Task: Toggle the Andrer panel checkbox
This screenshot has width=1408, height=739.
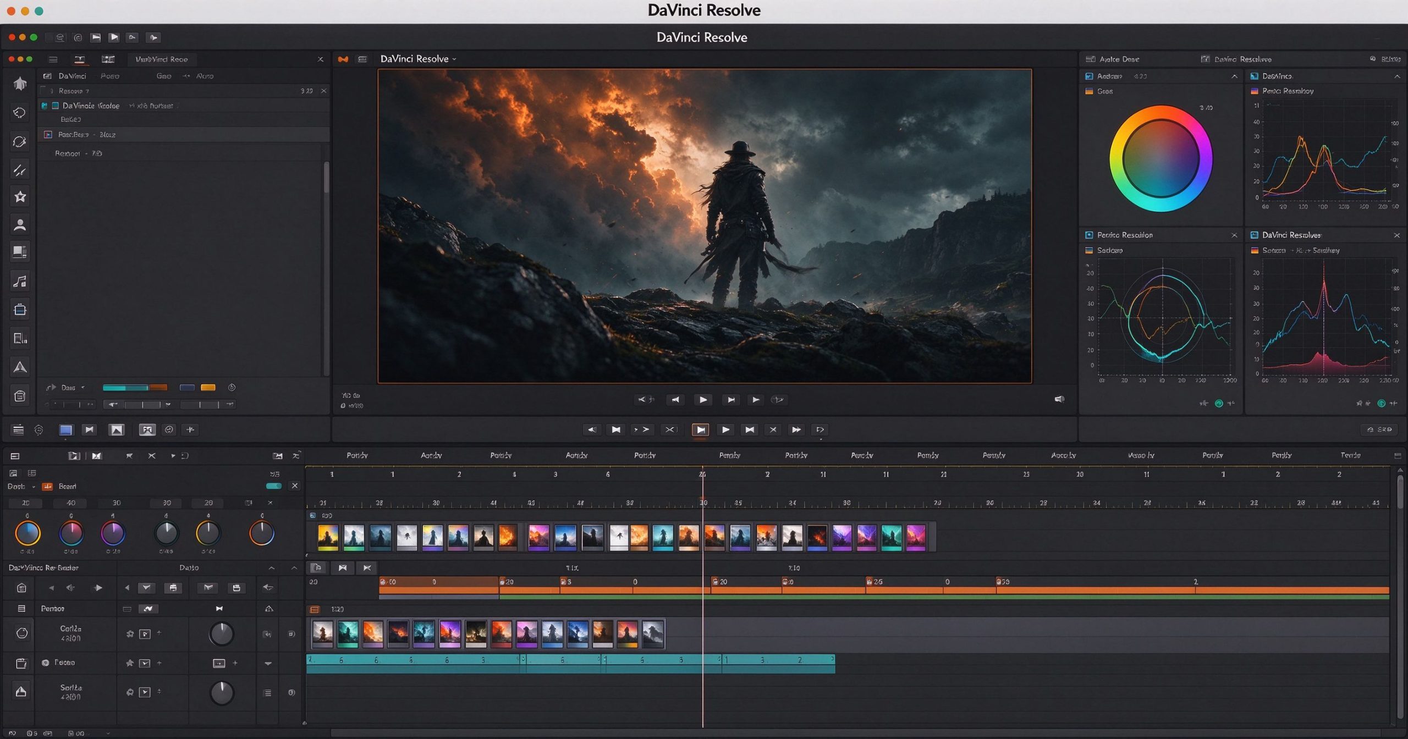Action: point(1089,76)
